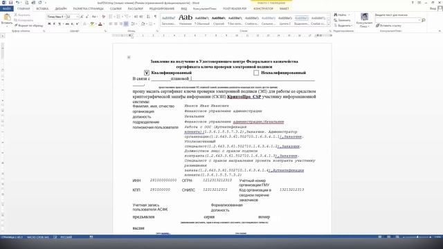Switch to the Дизайн tab

click(61, 9)
